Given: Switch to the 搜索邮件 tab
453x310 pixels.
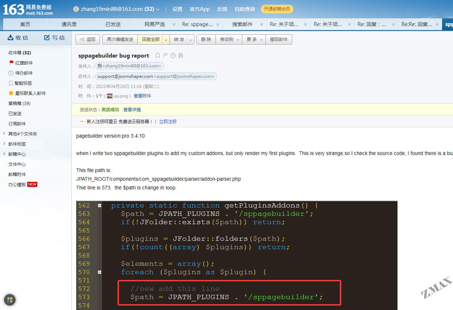Looking at the screenshot, I should (242, 24).
